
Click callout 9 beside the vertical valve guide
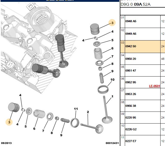click(112, 71)
